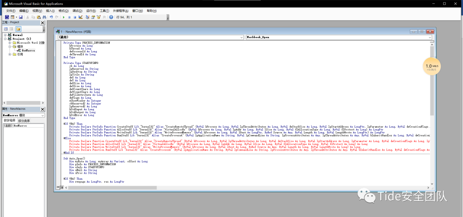Collapse the 模块 folder

click(10, 46)
